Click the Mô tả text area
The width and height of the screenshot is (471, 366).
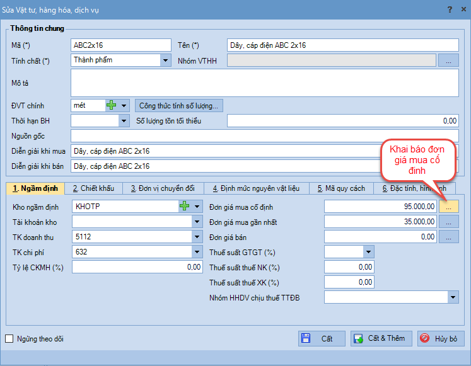pyautogui.click(x=265, y=83)
